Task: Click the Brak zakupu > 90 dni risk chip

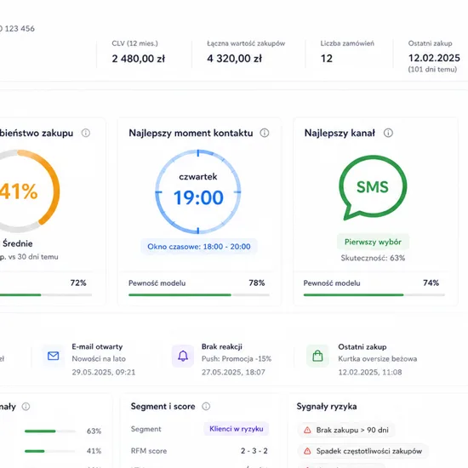Action: point(346,430)
